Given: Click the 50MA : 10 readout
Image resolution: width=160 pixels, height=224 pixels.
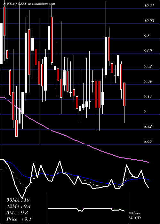Looking at the screenshot, I should [18, 200].
